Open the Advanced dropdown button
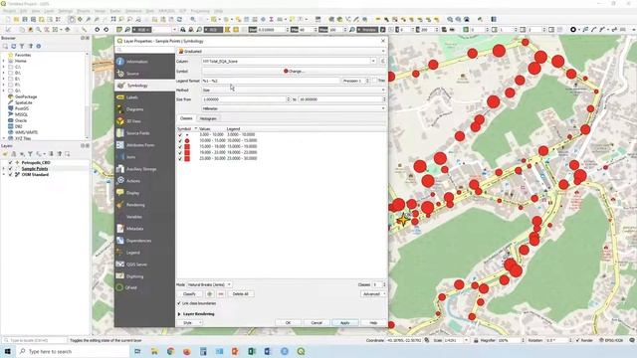Viewport: 637px width, 358px height. pyautogui.click(x=373, y=294)
